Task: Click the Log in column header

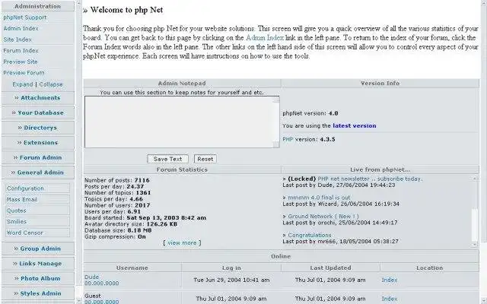Action: (231, 268)
